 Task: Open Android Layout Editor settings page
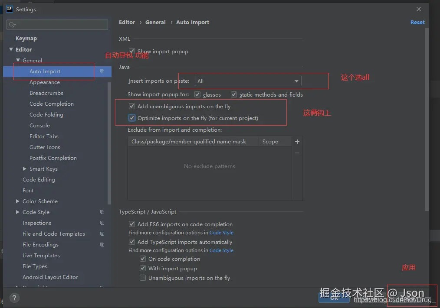50,277
